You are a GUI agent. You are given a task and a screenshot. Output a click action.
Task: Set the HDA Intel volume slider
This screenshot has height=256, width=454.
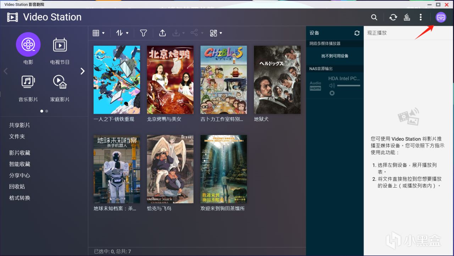[349, 85]
